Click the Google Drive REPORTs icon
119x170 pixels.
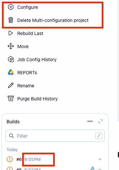11,72
